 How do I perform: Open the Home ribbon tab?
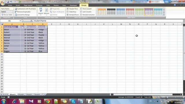[10, 5]
